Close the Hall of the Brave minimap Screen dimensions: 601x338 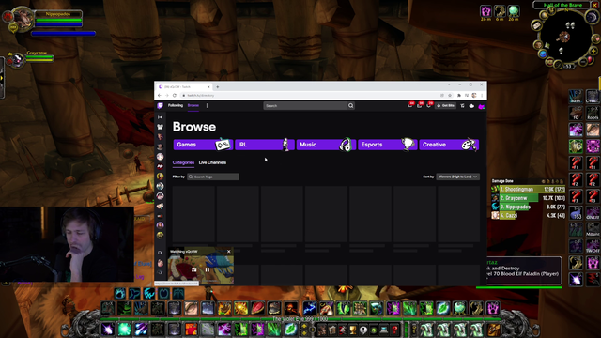(x=594, y=5)
